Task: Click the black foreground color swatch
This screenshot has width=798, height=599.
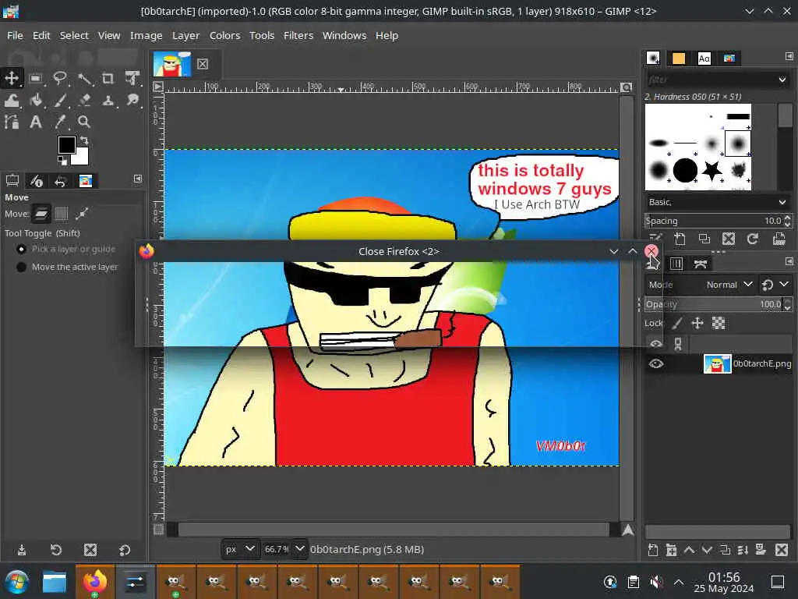Action: tap(67, 145)
